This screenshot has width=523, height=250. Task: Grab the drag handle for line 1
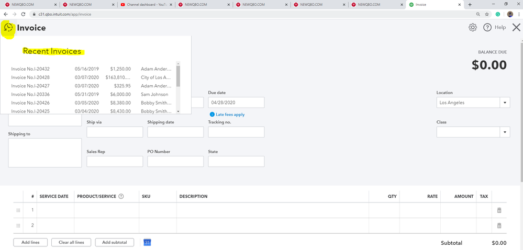tap(18, 210)
